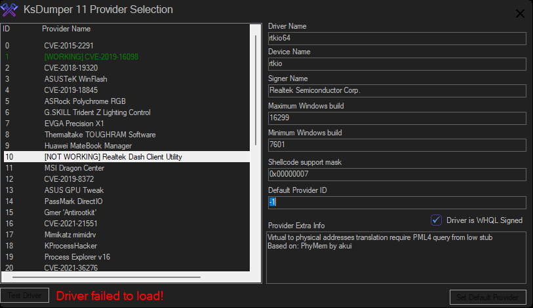Click the Minimum Windows build field
Screen dimensions: 533x308
point(397,145)
